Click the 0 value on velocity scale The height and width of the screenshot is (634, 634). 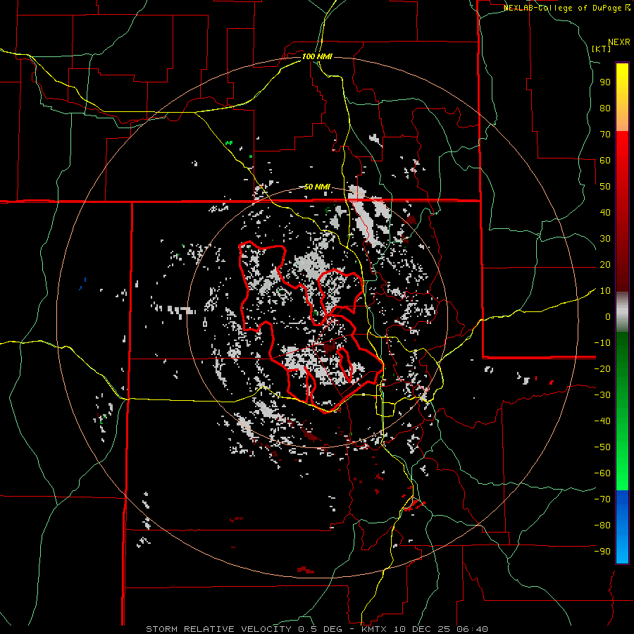(x=607, y=316)
